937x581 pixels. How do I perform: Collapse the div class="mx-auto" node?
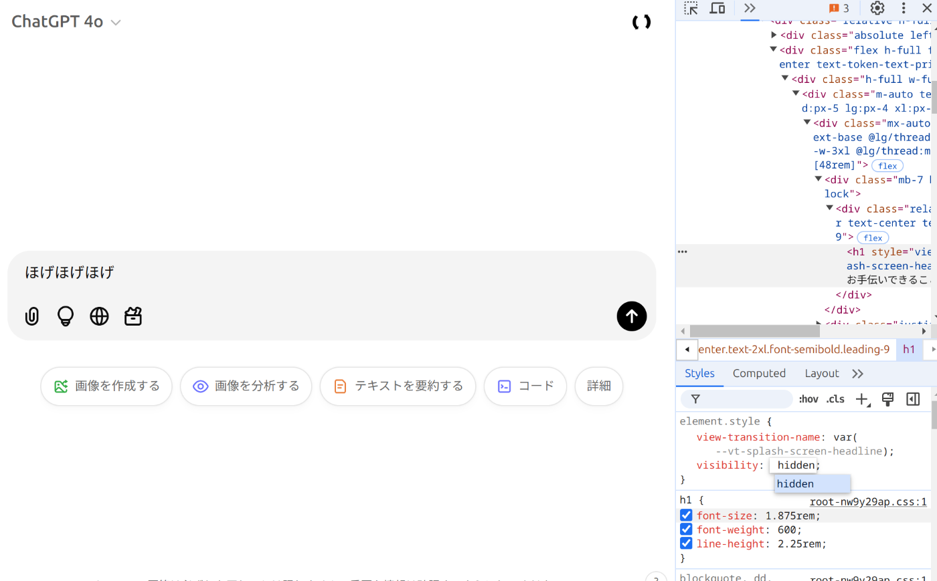[x=807, y=122]
